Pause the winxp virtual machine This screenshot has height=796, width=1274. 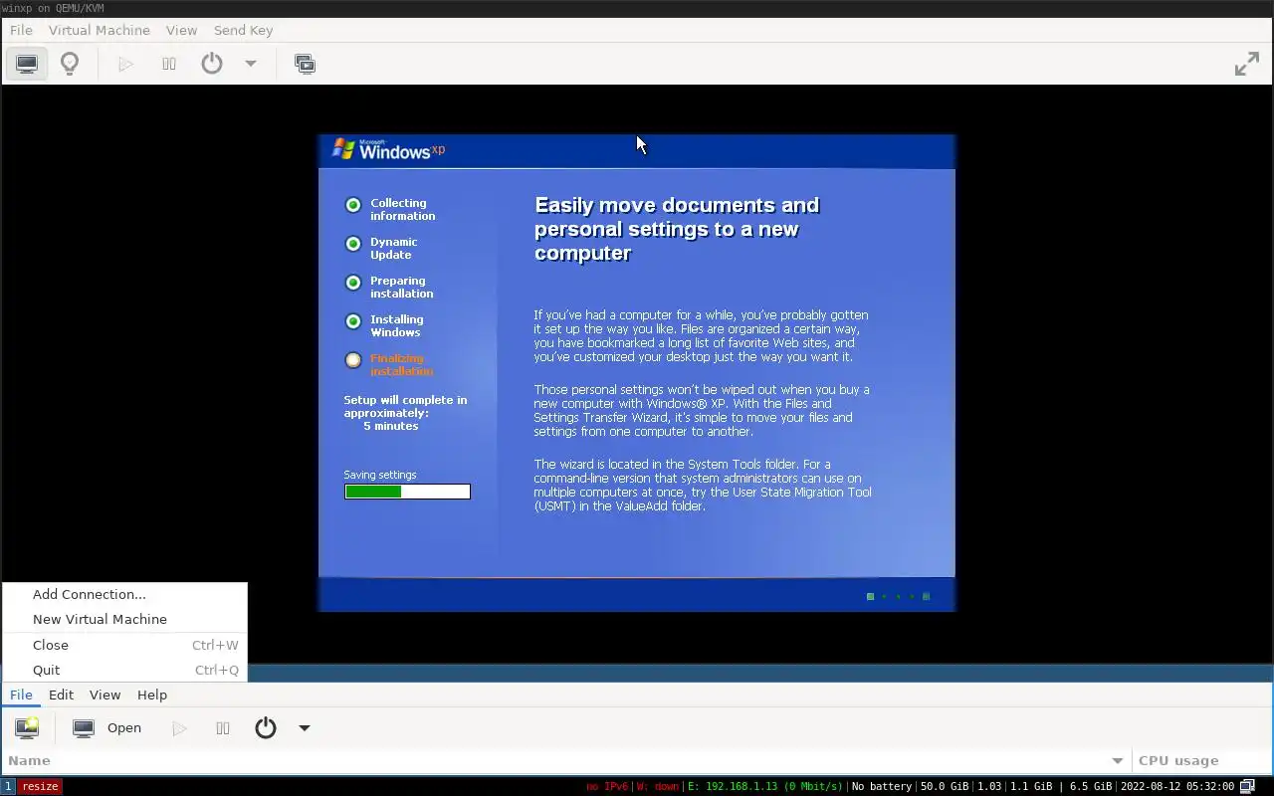(x=169, y=64)
